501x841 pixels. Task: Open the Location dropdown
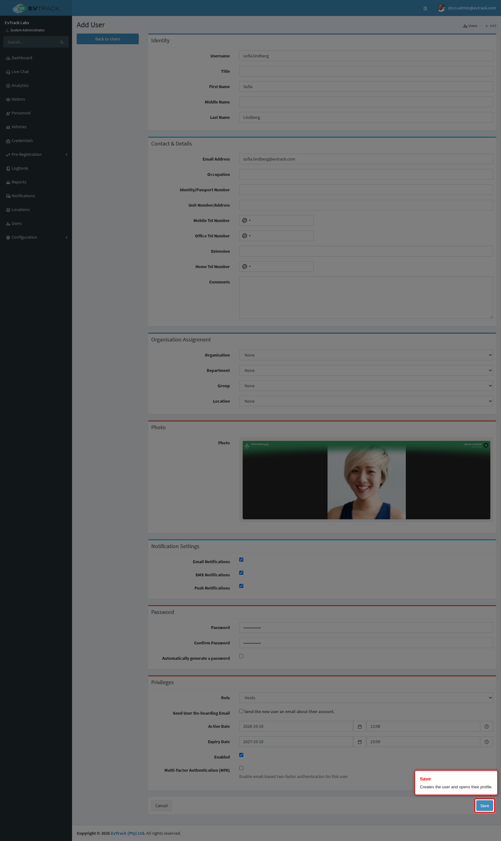(366, 401)
